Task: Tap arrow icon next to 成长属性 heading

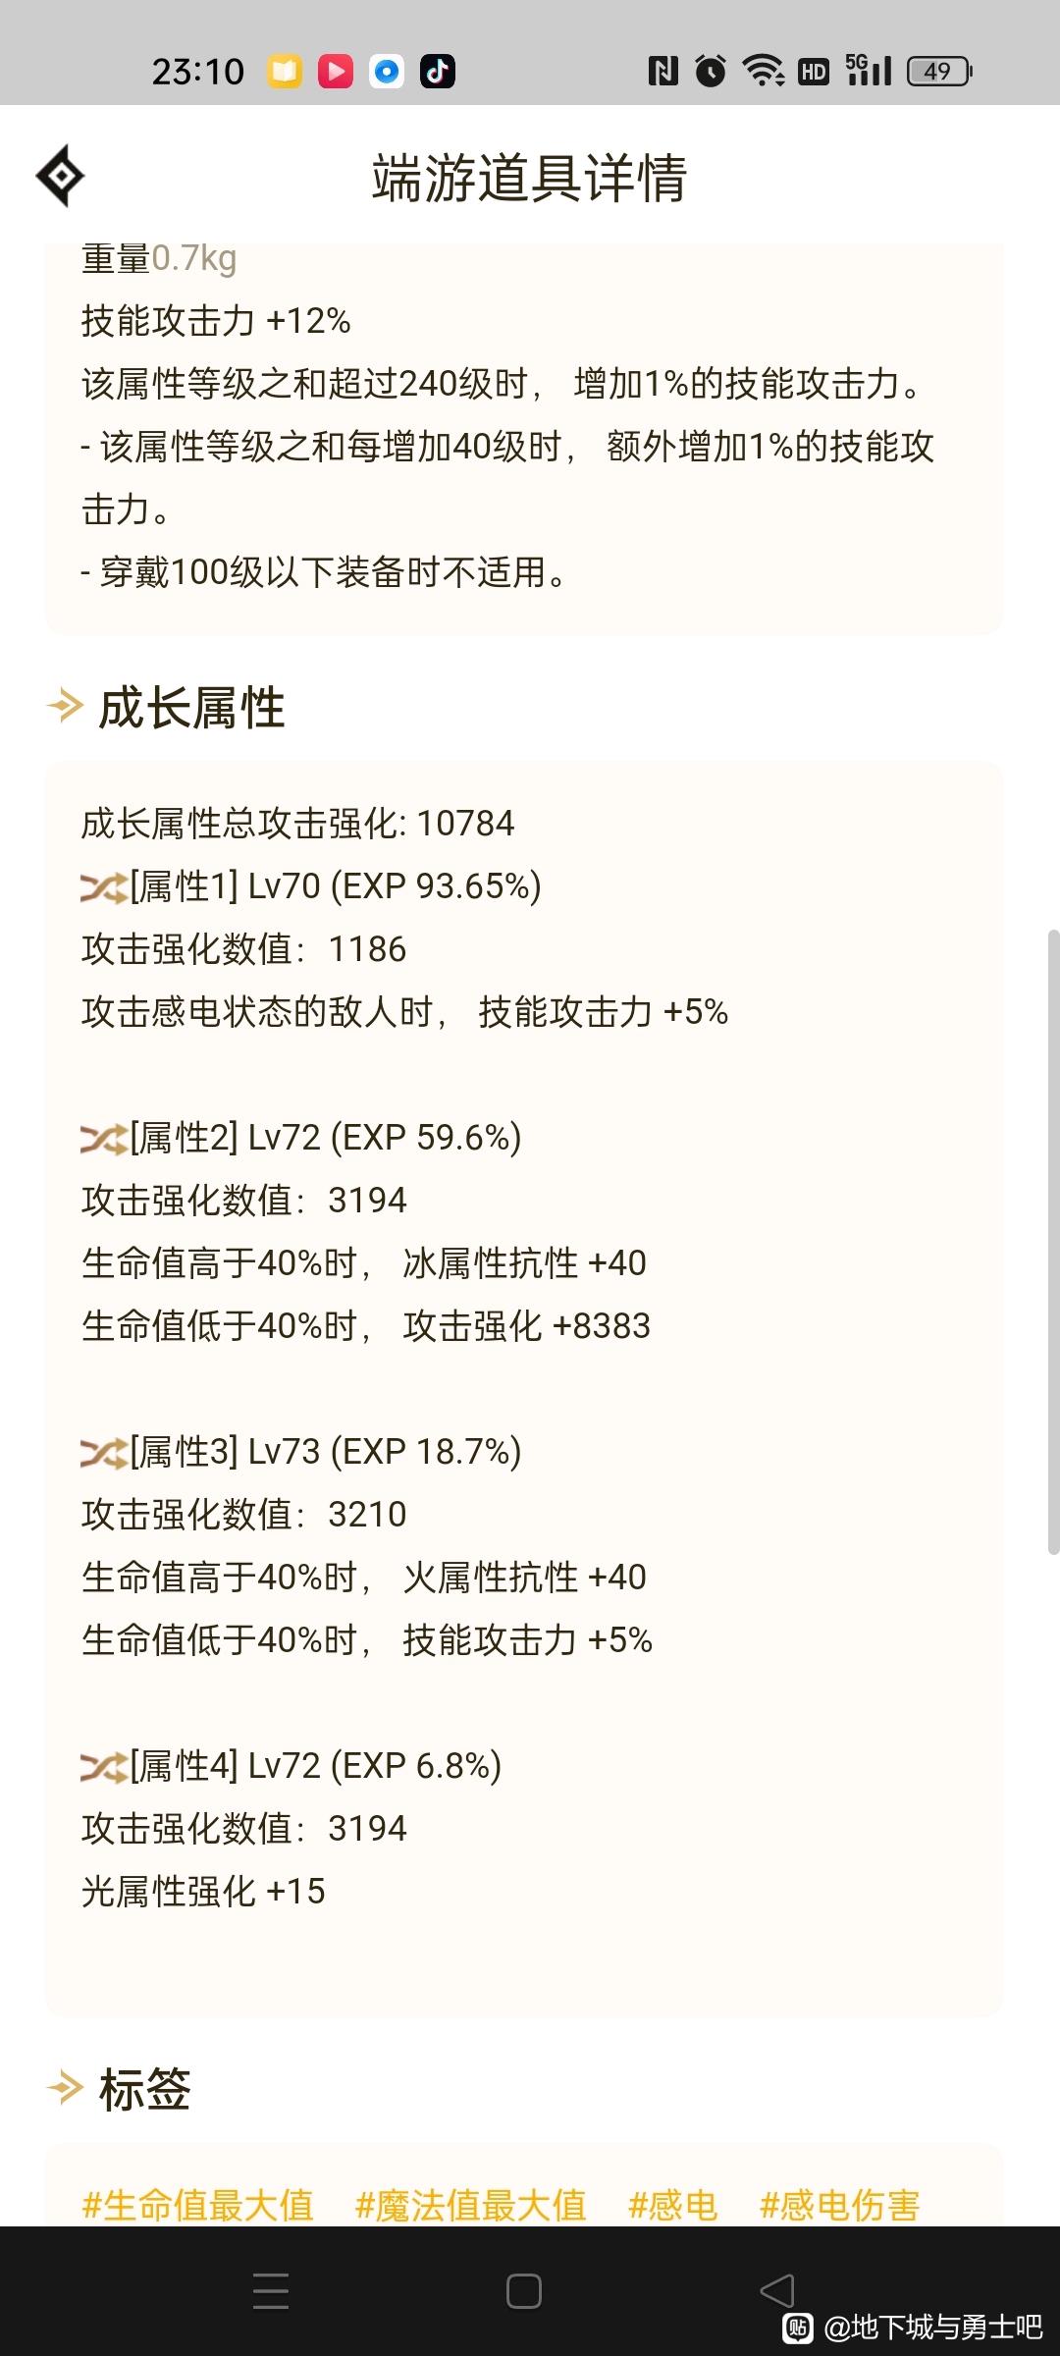Action: point(65,705)
